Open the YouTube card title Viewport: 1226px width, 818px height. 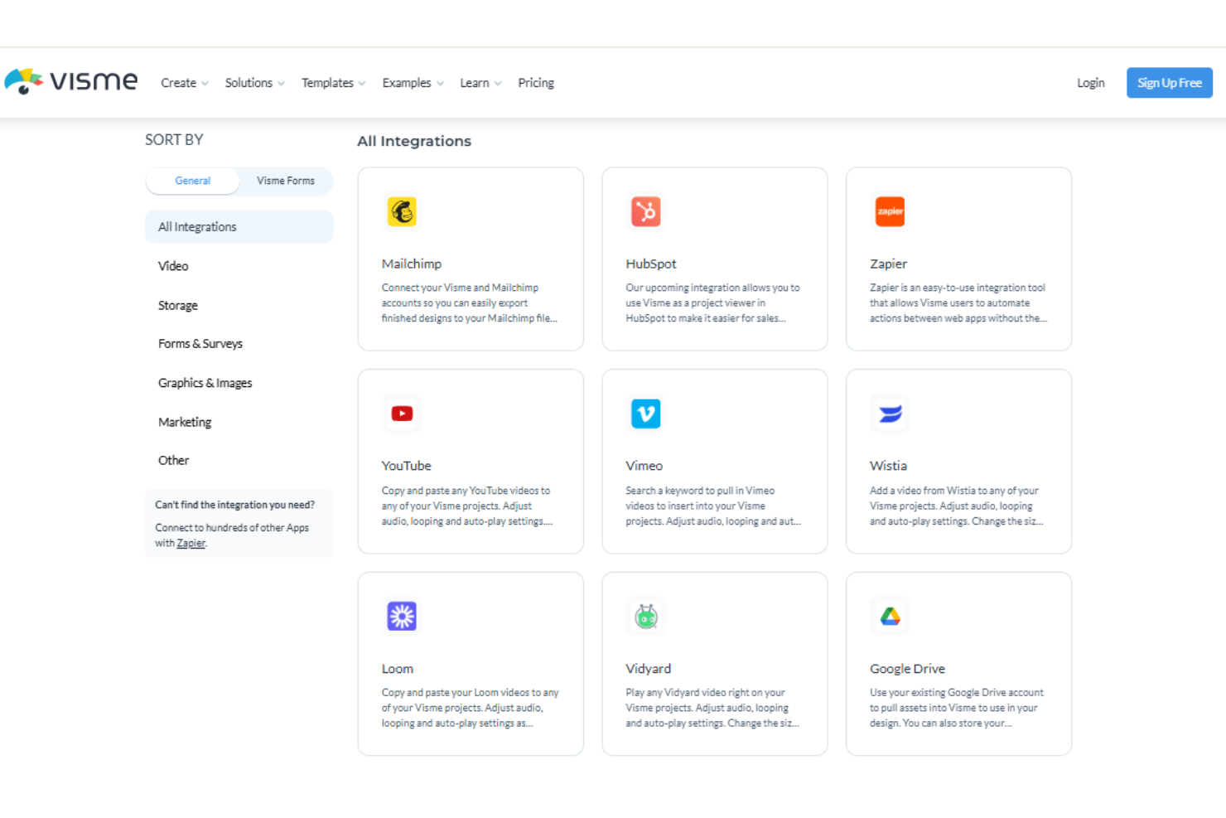[407, 466]
